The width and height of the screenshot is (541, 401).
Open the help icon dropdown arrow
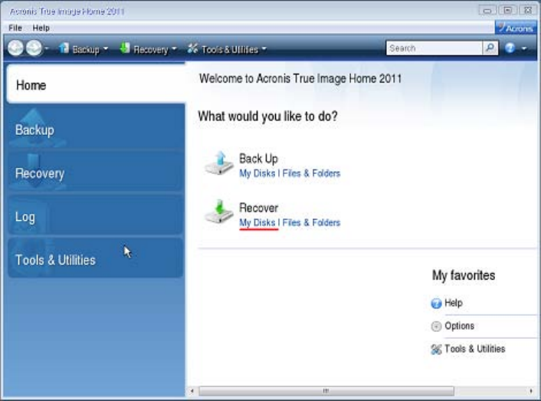pyautogui.click(x=524, y=48)
